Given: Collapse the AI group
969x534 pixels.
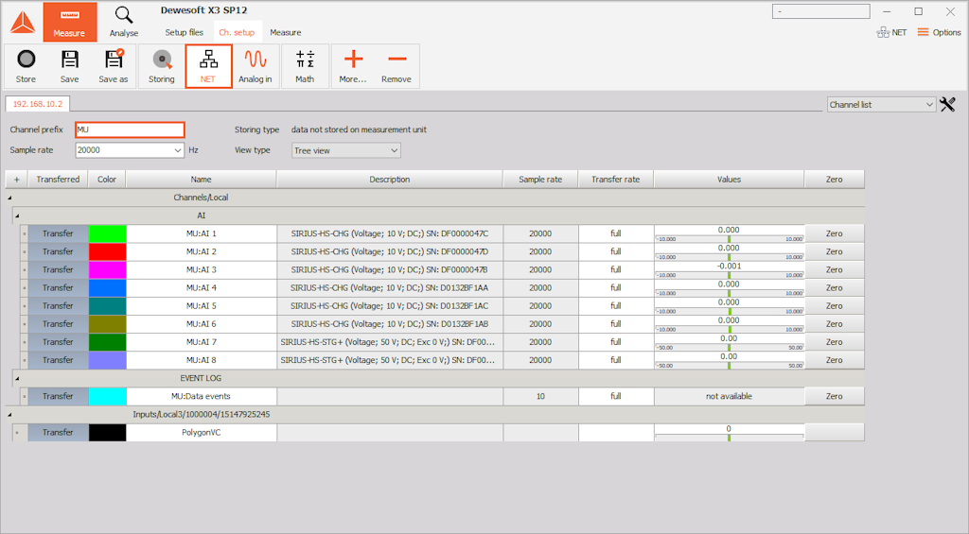Looking at the screenshot, I should 17,215.
